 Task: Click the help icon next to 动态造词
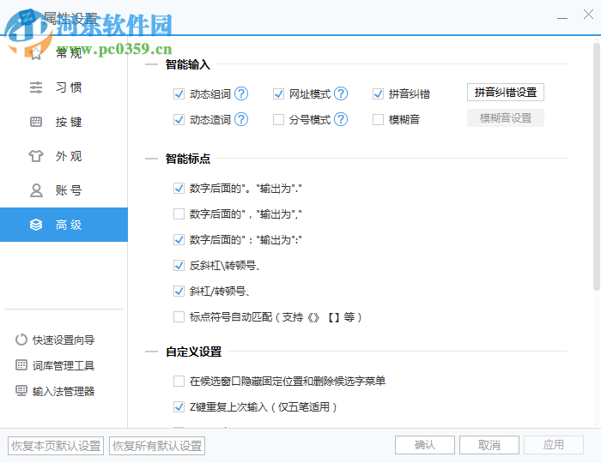[241, 119]
